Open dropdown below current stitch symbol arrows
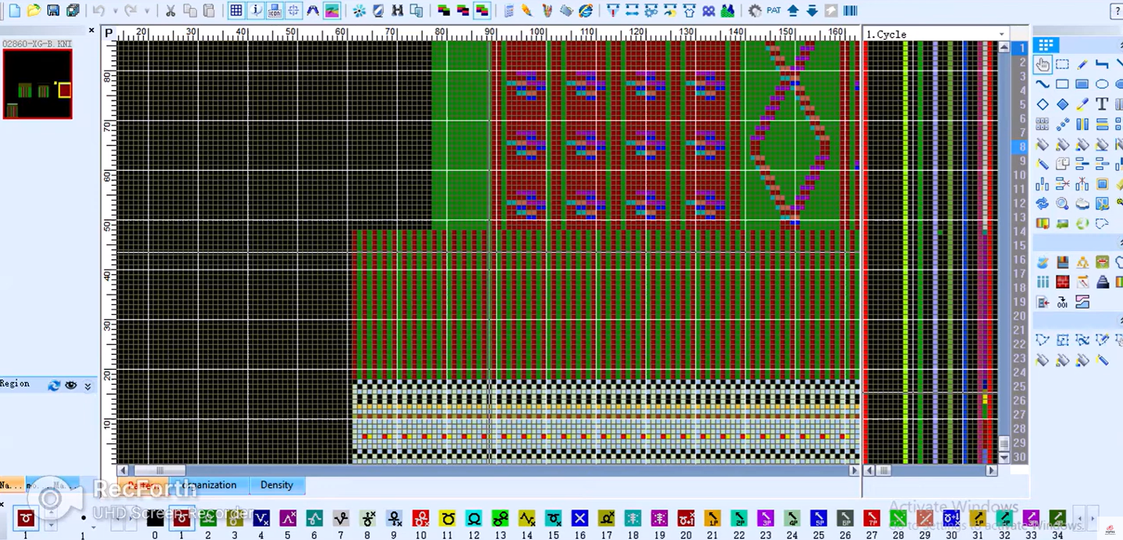 click(x=51, y=525)
